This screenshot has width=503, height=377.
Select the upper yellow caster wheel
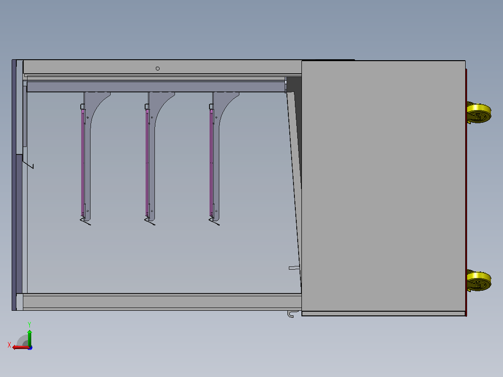[x=479, y=112]
